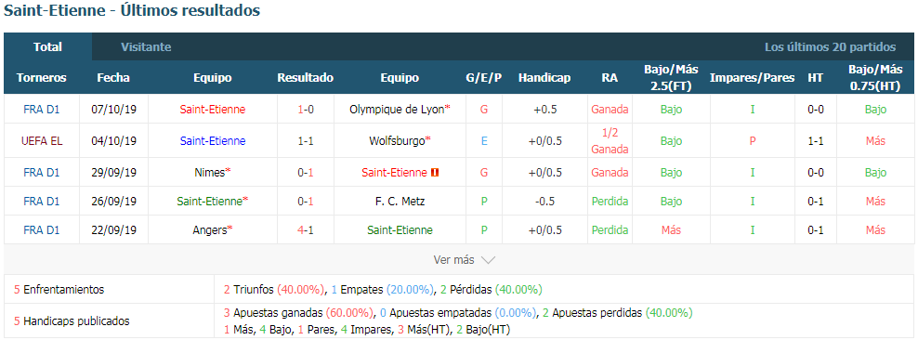Open the Los últimos 20 partidos selector
918x340 pixels.
tap(830, 47)
